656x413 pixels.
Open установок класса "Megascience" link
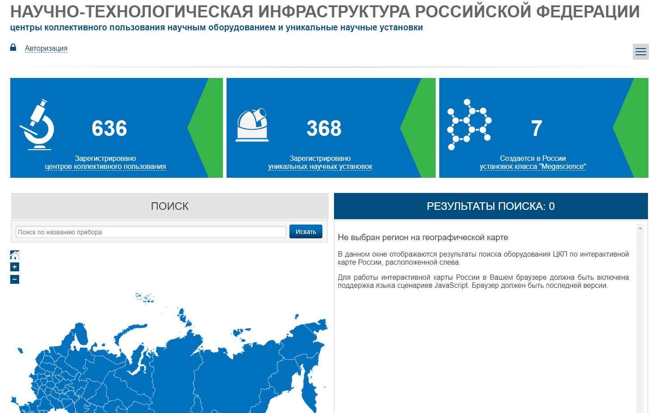[533, 167]
